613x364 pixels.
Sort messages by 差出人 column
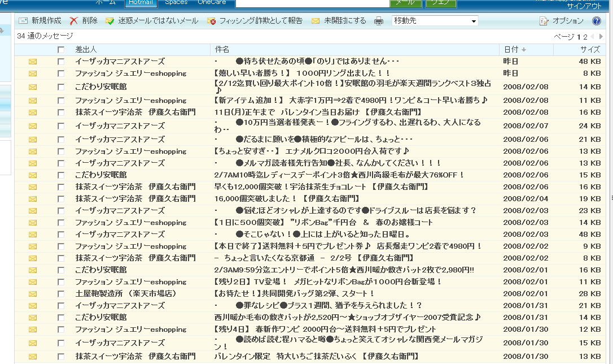(86, 50)
